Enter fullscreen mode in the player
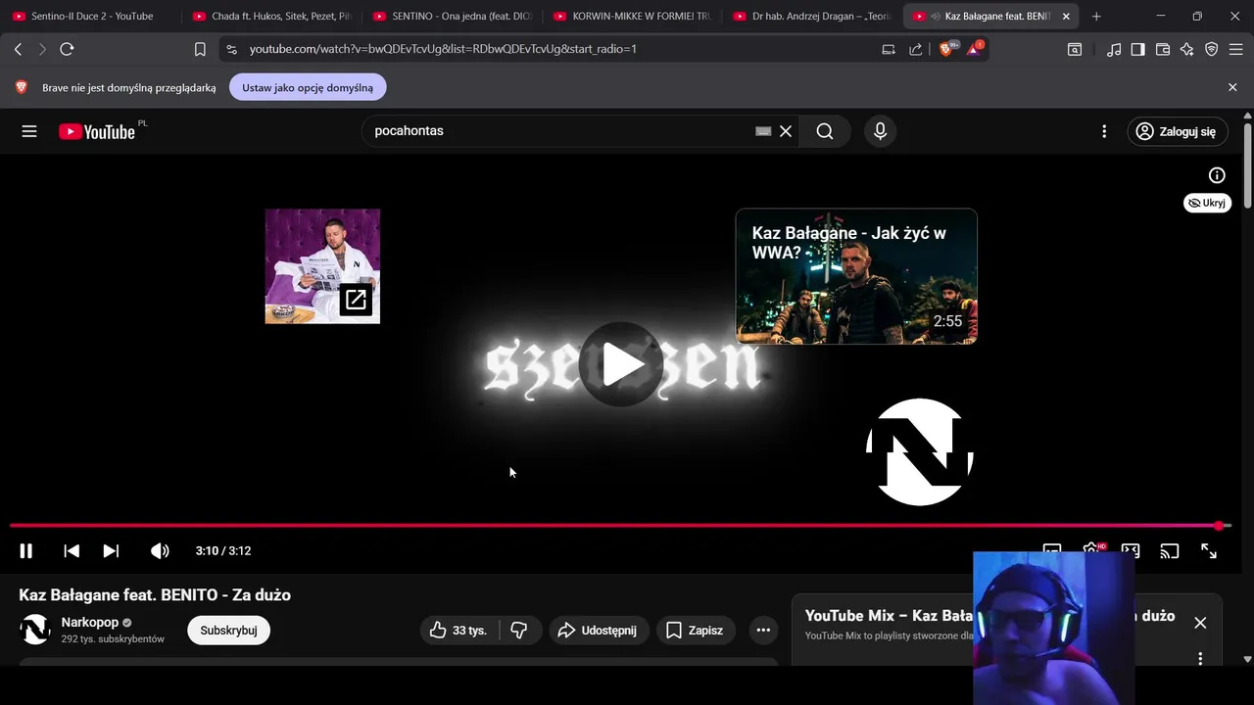This screenshot has height=705, width=1254. [x=1209, y=551]
